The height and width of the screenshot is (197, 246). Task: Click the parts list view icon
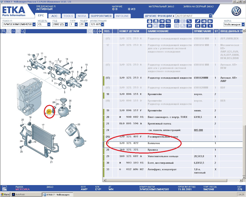[149, 26]
